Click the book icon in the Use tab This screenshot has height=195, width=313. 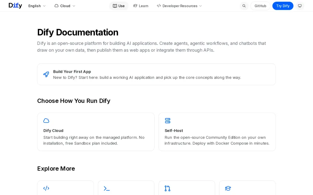click(x=115, y=6)
